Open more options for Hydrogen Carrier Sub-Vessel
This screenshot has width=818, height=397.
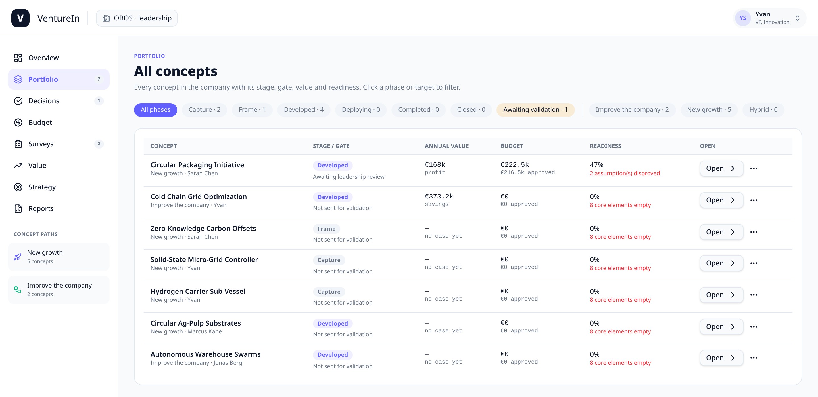coord(754,295)
